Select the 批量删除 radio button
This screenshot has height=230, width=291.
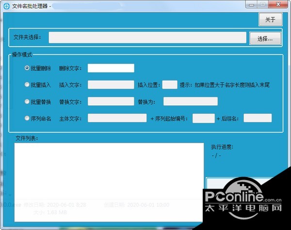pyautogui.click(x=27, y=68)
